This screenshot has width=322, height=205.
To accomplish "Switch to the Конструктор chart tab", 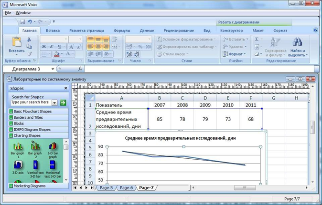I will (231, 31).
